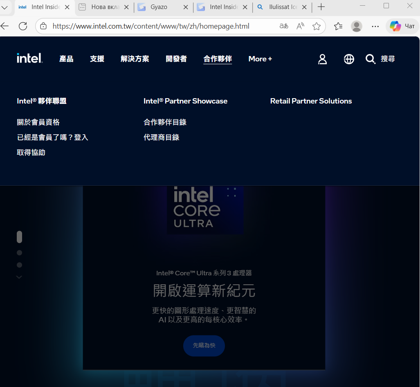Open the 開發者 navigation menu
The image size is (420, 387).
click(x=176, y=59)
